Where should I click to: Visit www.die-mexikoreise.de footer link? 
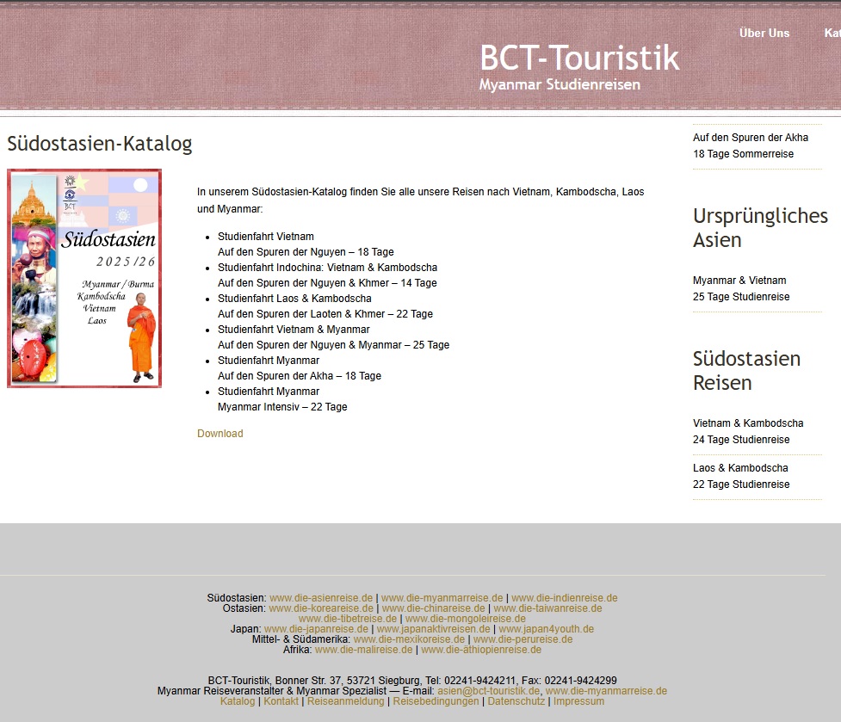(409, 639)
